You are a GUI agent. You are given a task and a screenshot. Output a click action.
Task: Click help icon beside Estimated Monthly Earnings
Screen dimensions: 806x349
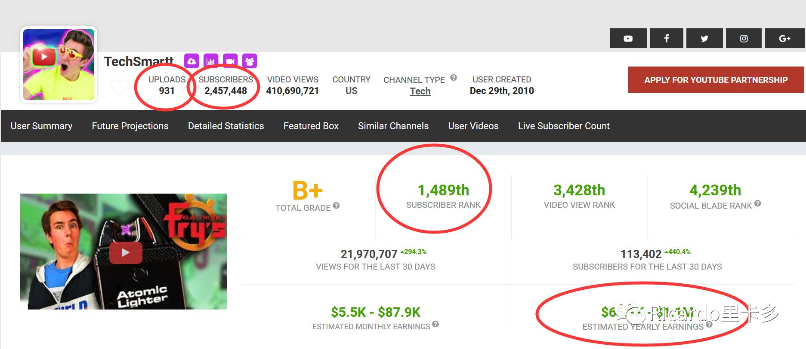click(x=435, y=324)
